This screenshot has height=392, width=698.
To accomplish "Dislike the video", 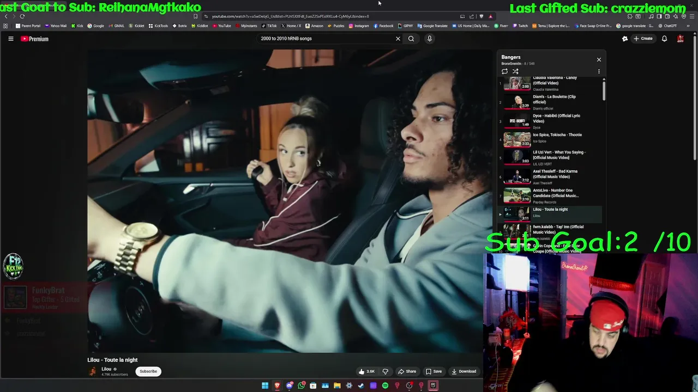I will click(385, 371).
